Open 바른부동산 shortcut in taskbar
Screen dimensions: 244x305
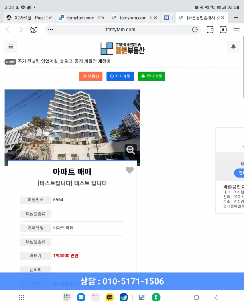[x=142, y=297]
